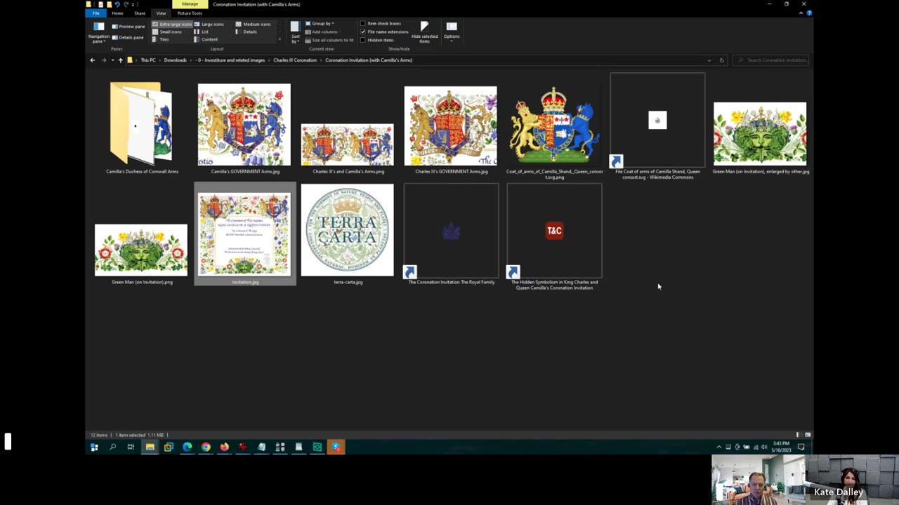Viewport: 899px width, 505px height.
Task: Click Hide selected items
Action: [424, 32]
